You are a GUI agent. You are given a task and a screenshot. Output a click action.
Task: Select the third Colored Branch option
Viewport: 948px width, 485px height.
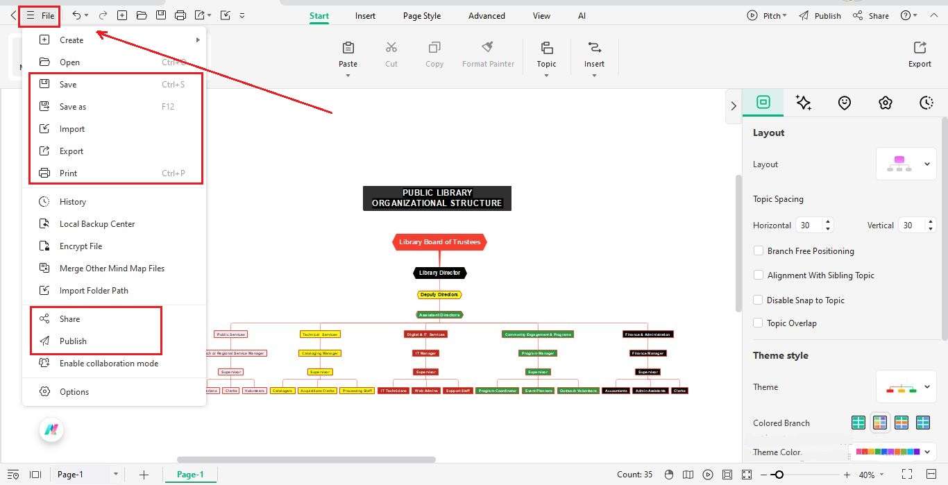pos(902,422)
